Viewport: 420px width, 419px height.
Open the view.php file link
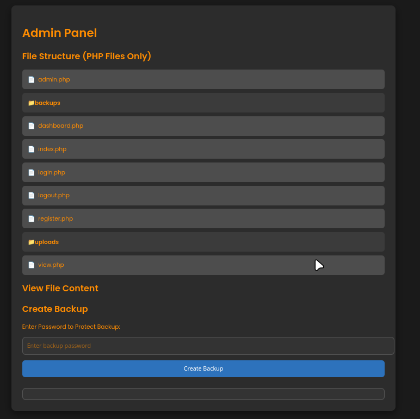click(x=51, y=265)
